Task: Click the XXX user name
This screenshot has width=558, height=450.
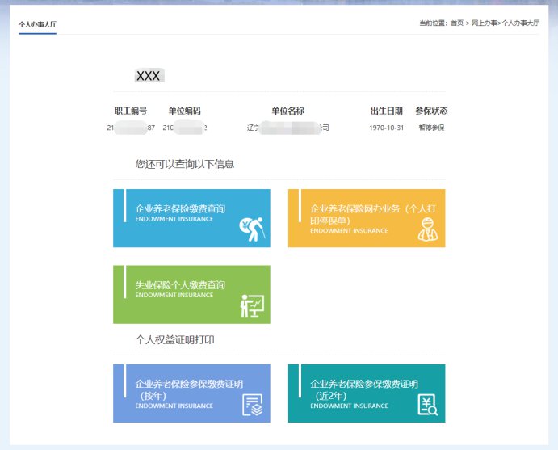Action: tap(149, 76)
